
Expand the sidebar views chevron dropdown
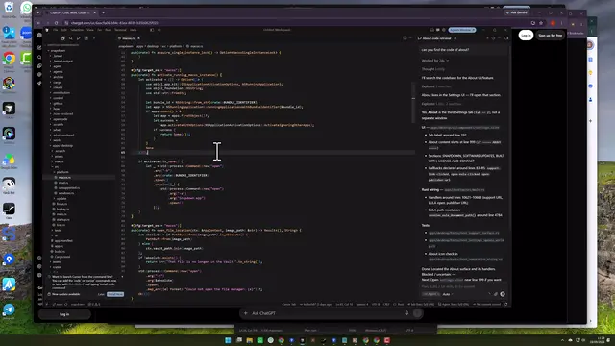click(94, 38)
